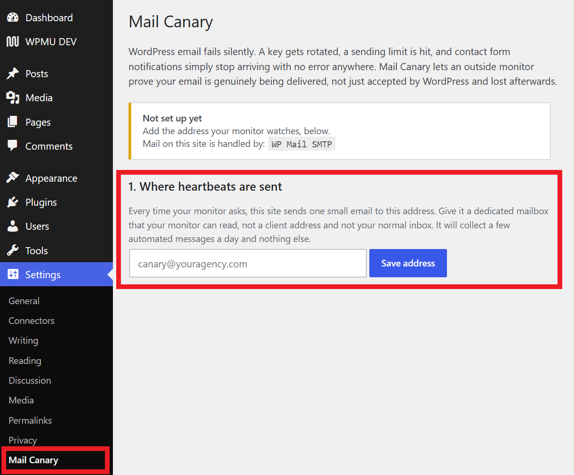Click the Comments speech bubble icon
Screen dimensions: 574x475
point(13,145)
